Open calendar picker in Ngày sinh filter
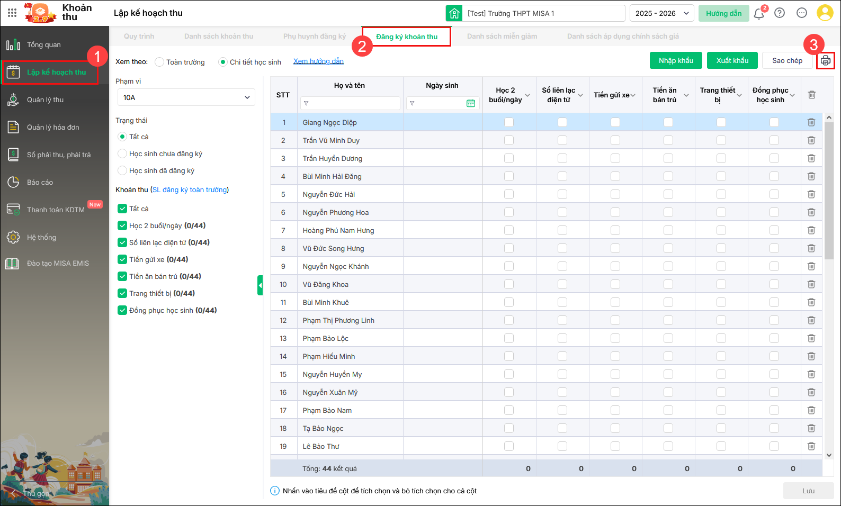 (471, 103)
